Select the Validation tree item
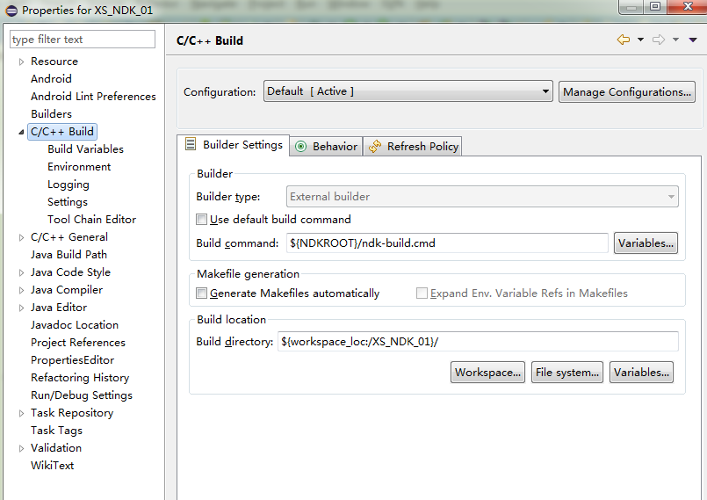This screenshot has height=500, width=707. [x=56, y=448]
